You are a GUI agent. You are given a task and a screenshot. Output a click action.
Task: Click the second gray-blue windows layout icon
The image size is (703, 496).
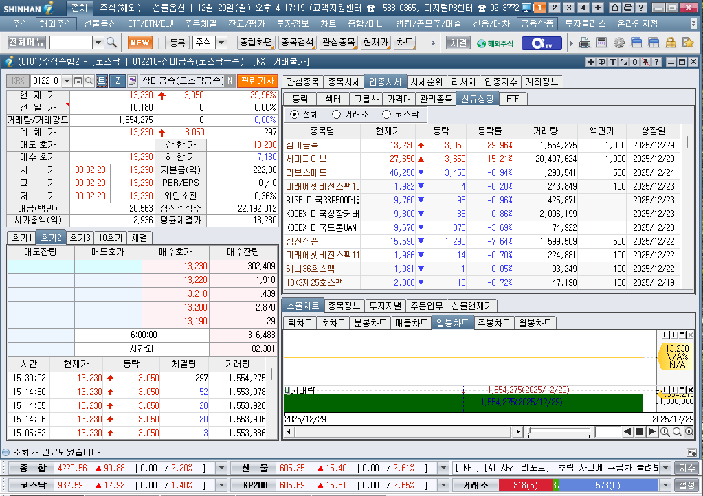[x=654, y=43]
